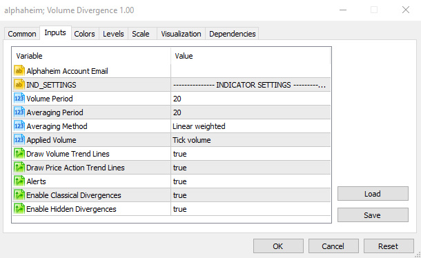Click the string icon beside Alphaheim Account Email
This screenshot has height=258, width=421.
(19, 71)
